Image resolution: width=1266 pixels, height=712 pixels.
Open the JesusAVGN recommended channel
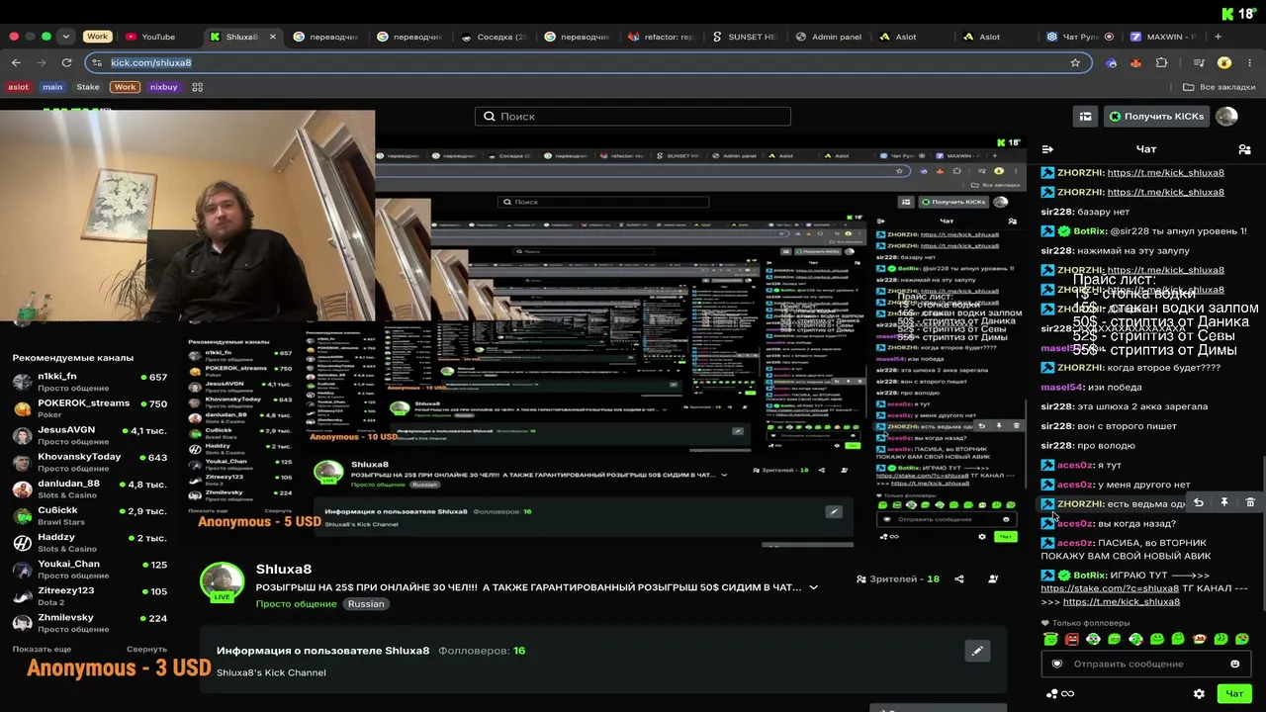[x=89, y=435]
